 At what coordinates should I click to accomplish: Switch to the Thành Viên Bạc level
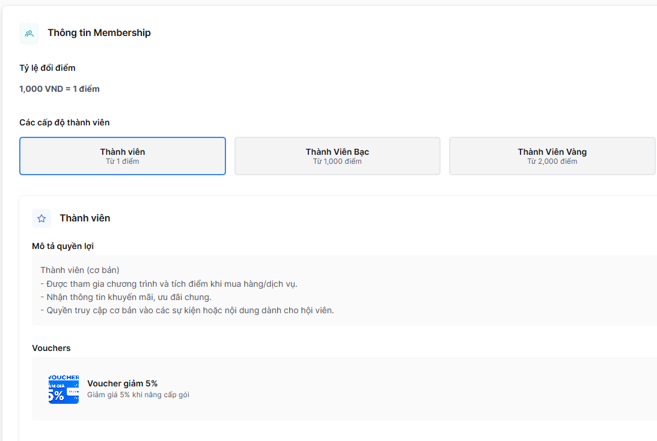click(x=337, y=156)
